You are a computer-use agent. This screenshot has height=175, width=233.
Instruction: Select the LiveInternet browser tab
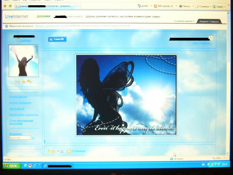[45, 6]
